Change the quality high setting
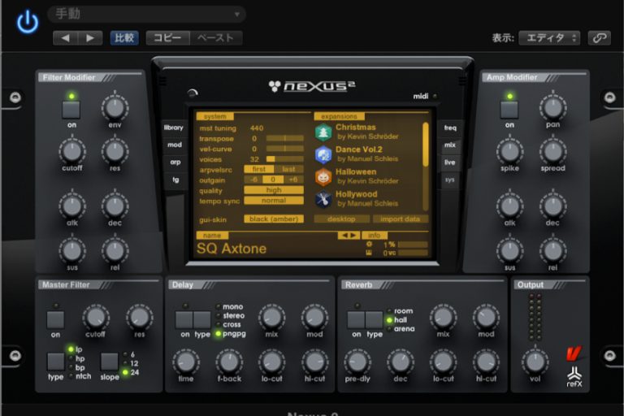This screenshot has height=416, width=624. (x=274, y=190)
